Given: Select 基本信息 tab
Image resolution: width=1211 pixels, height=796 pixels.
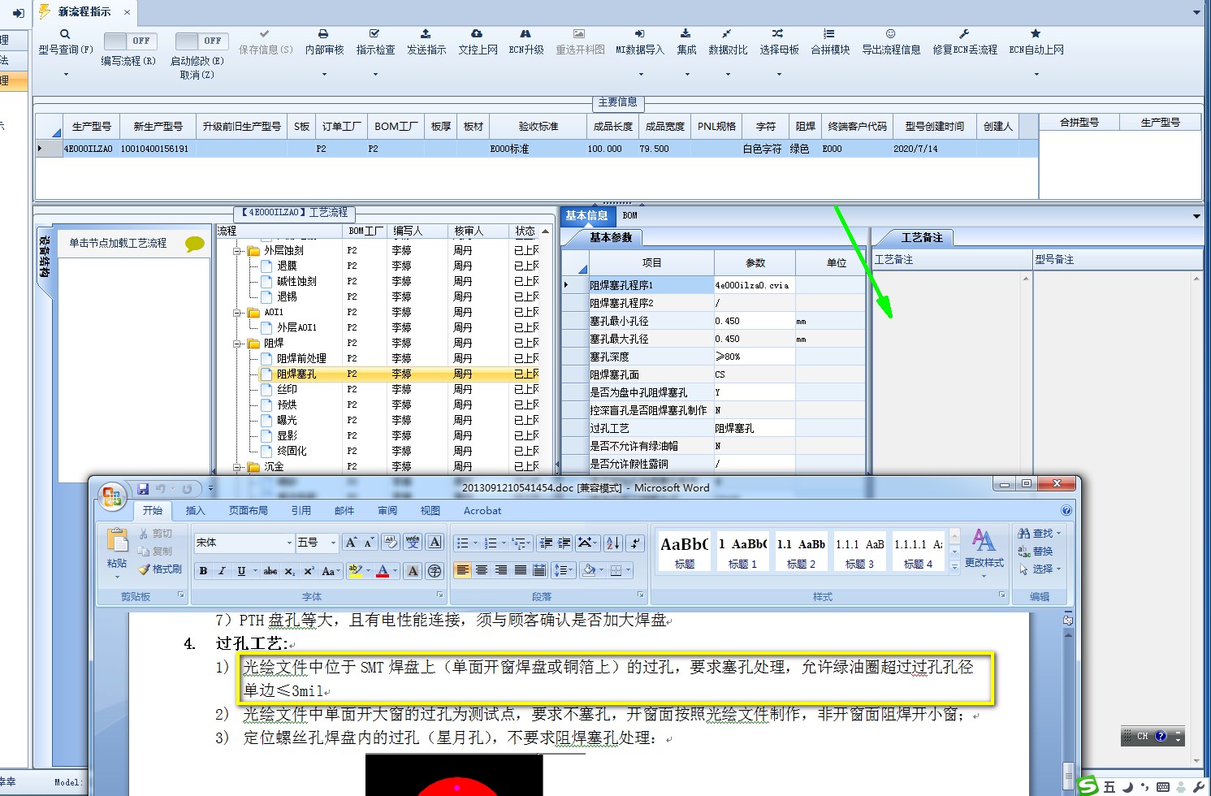Looking at the screenshot, I should (586, 216).
